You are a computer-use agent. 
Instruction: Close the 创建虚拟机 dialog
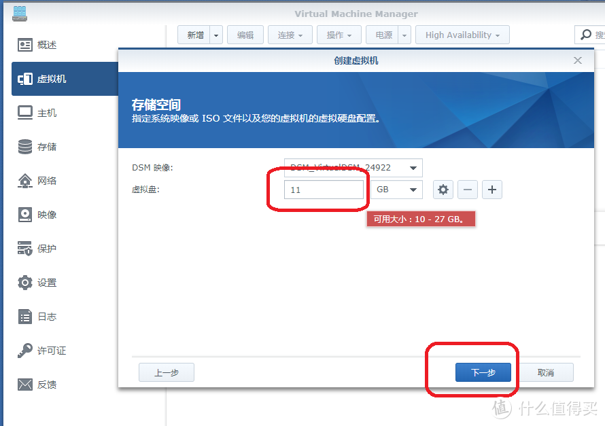click(x=578, y=60)
